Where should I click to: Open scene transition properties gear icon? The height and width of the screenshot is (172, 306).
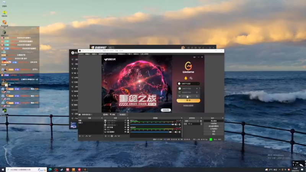pos(201,121)
